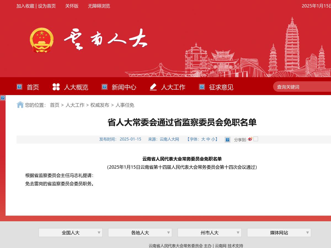Click the 首页 navigation icon
The image size is (331, 248).
coord(19,87)
